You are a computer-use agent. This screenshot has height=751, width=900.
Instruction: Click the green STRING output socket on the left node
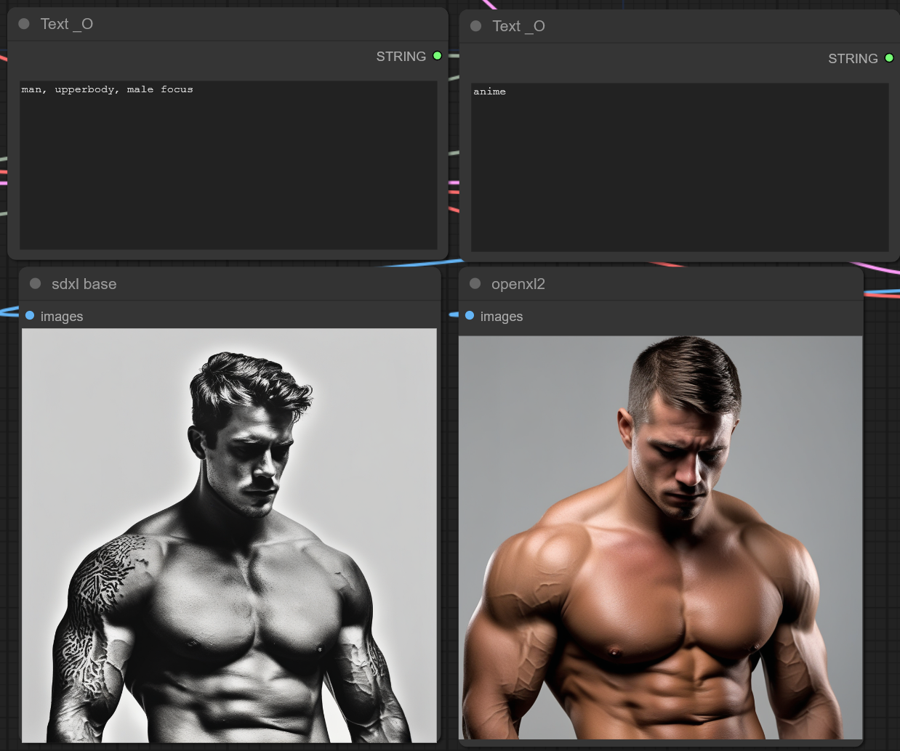[437, 56]
